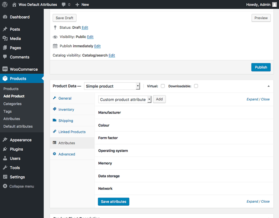Click the WooCommerce woo icon
The height and width of the screenshot is (218, 279).
(x=5, y=69)
